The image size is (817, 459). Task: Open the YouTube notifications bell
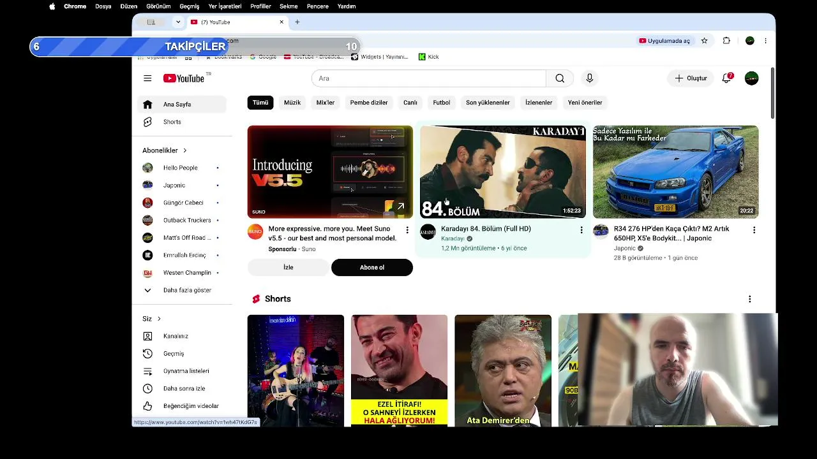point(726,78)
